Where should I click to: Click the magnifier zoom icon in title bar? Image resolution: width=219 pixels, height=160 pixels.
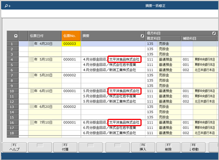7,6
